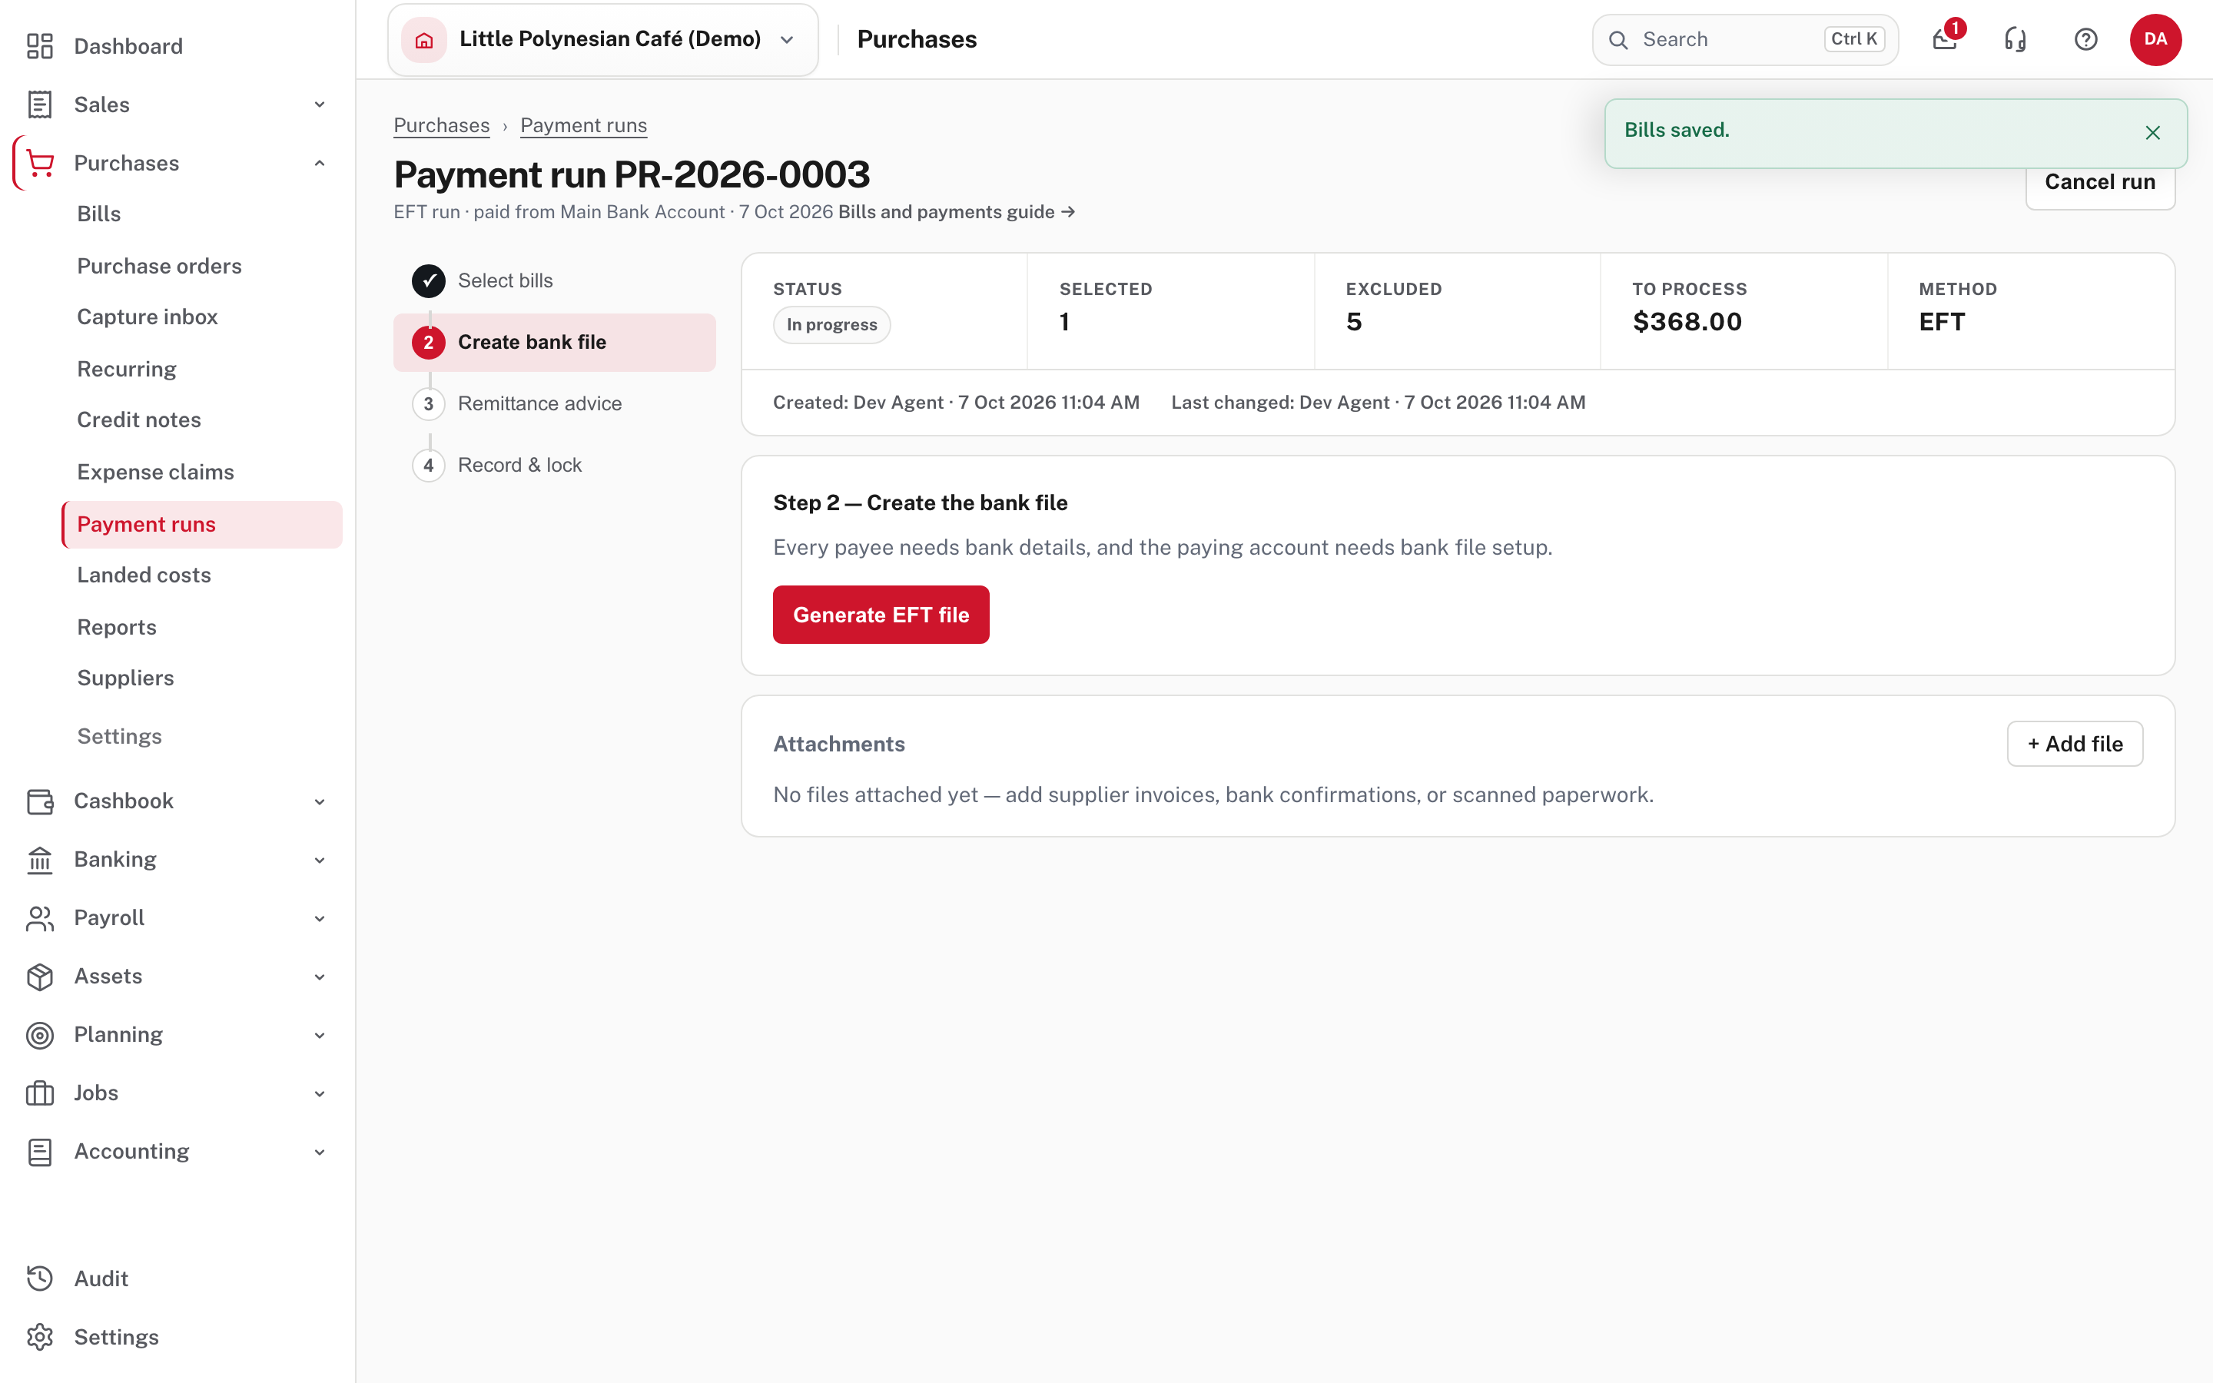Open the Dashboard icon in sidebar
Viewport: 2213px width, 1383px height.
39,46
